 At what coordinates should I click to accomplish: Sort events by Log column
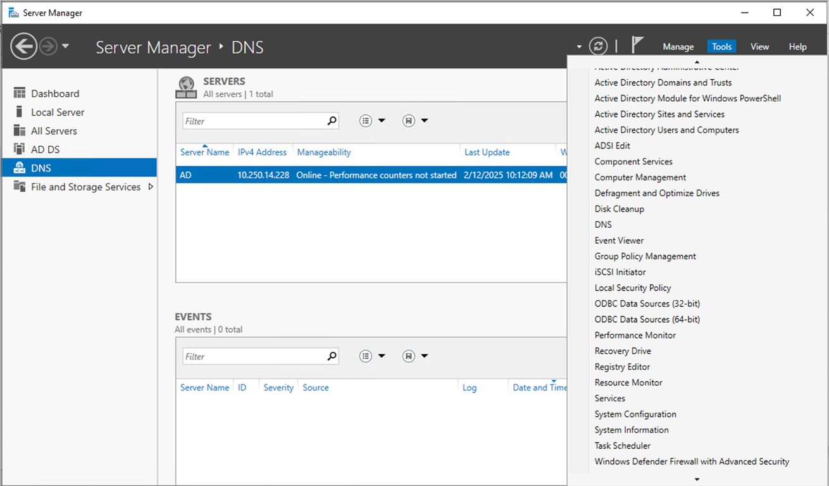469,387
